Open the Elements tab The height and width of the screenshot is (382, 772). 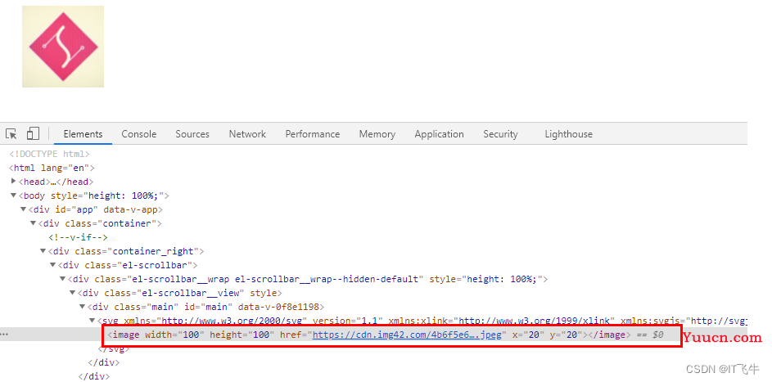click(83, 133)
